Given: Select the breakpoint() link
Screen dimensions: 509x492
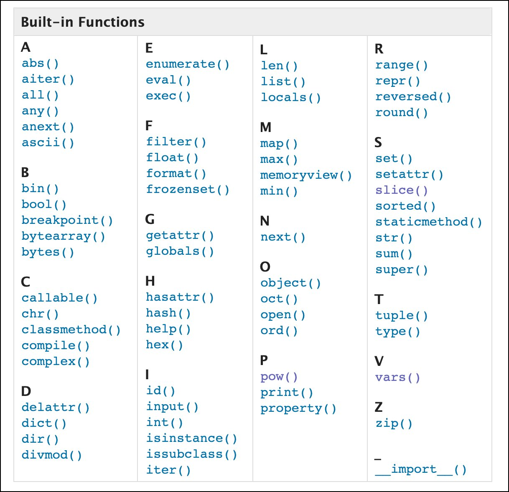Looking at the screenshot, I should (x=67, y=221).
